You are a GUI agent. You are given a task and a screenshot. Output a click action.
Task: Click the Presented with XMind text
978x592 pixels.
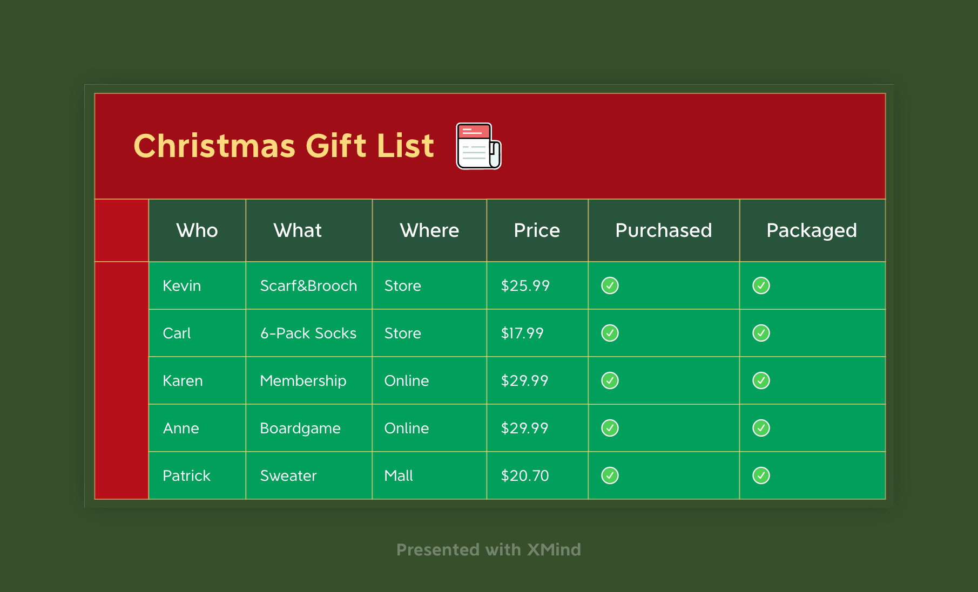coord(489,549)
